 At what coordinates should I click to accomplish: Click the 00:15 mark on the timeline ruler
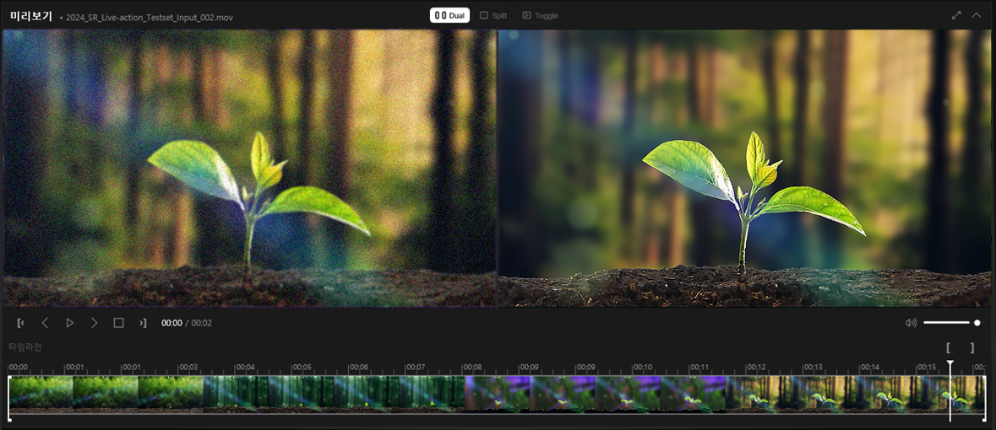(926, 368)
